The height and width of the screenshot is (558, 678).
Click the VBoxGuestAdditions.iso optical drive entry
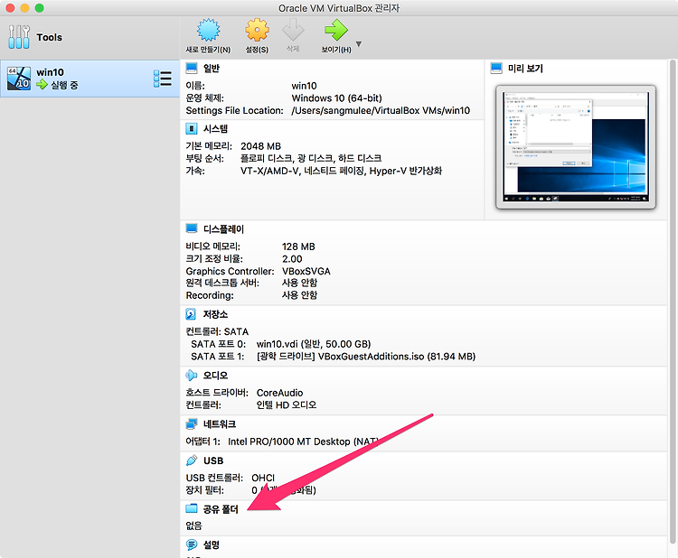click(366, 357)
